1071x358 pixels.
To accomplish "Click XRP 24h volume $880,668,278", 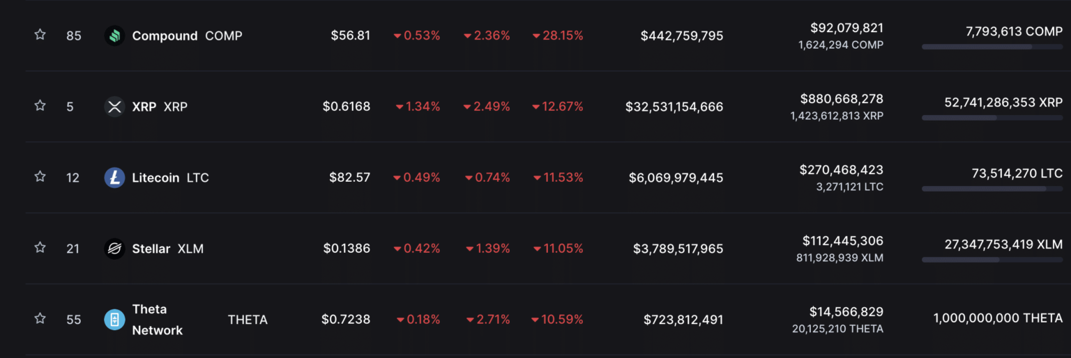I will [842, 99].
